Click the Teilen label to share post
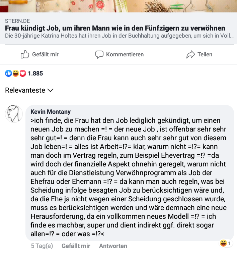The image size is (237, 255). coord(205,54)
